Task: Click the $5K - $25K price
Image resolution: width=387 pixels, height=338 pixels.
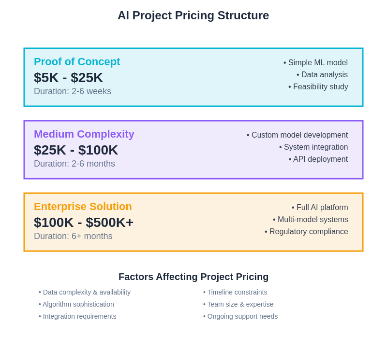Action: pos(68,77)
